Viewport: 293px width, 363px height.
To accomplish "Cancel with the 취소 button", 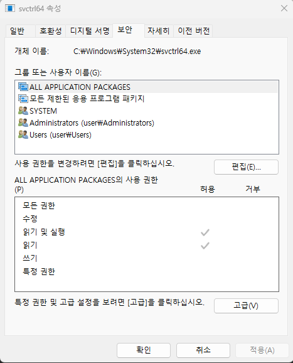I will tap(203, 350).
